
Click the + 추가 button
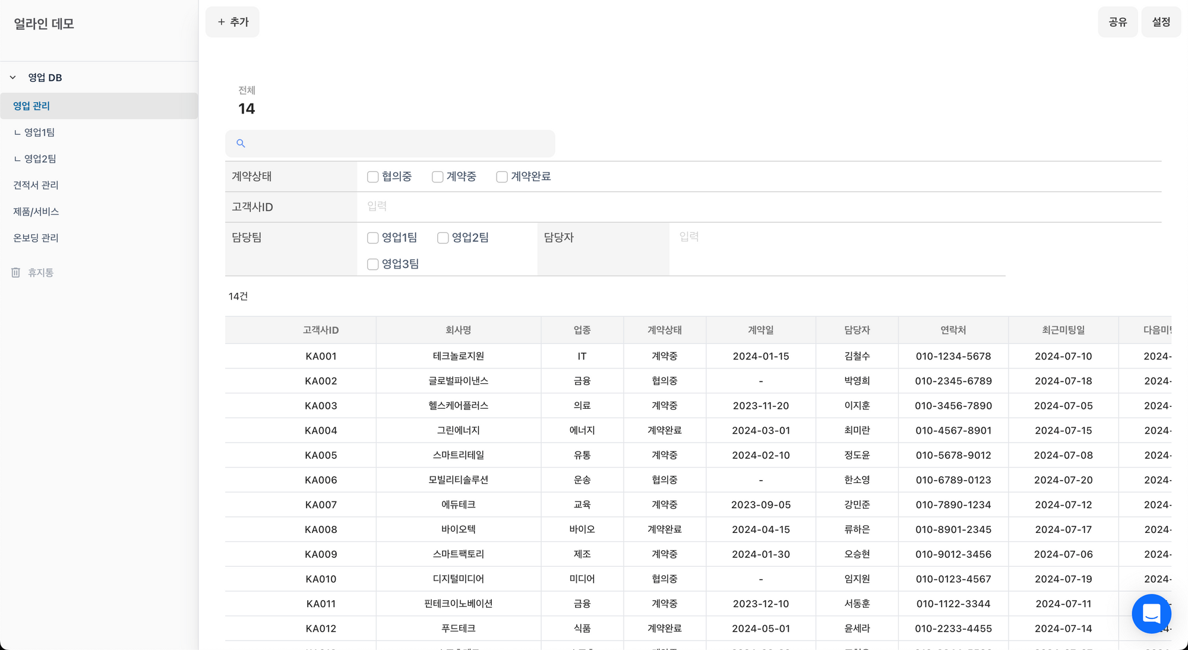(232, 22)
